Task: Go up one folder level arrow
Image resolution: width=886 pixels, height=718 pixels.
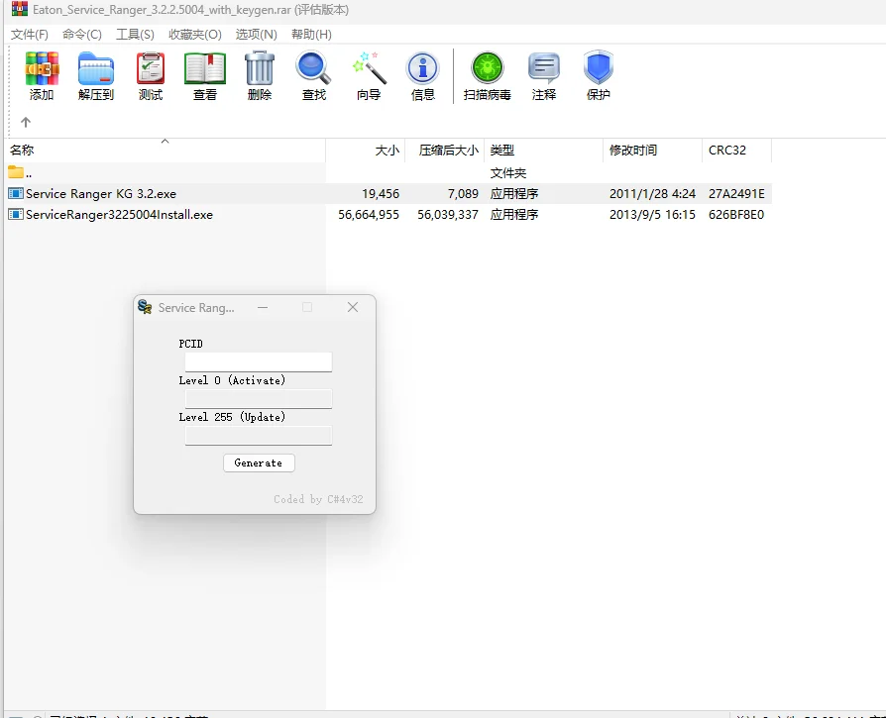Action: click(26, 122)
